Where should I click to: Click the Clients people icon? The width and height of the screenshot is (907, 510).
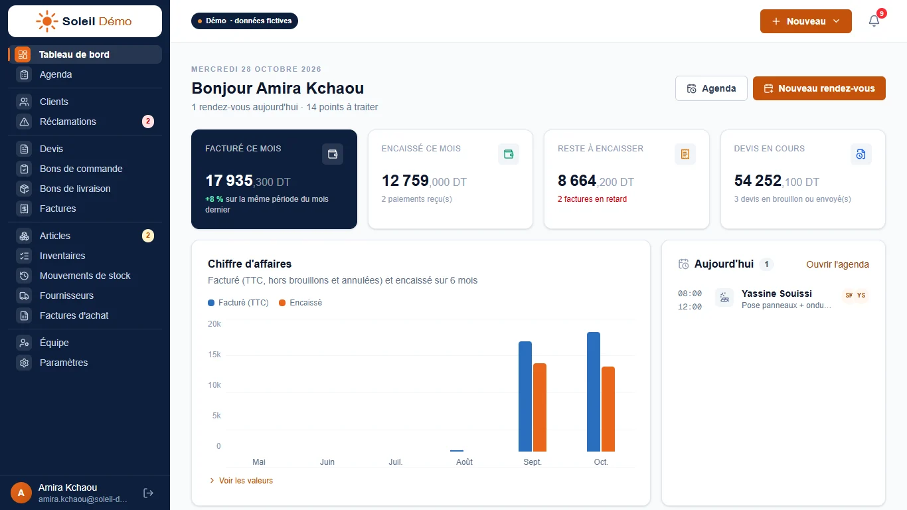pyautogui.click(x=24, y=102)
